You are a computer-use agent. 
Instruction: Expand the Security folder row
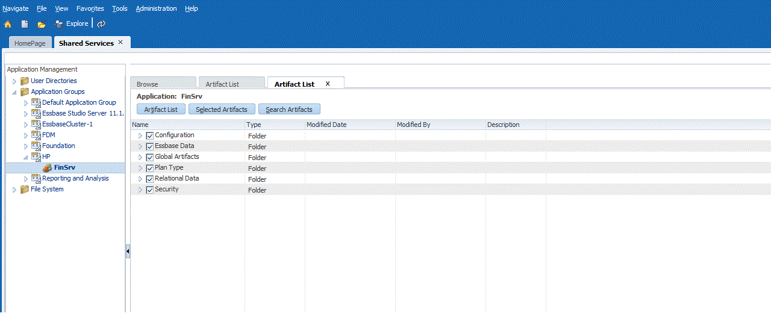click(x=140, y=190)
